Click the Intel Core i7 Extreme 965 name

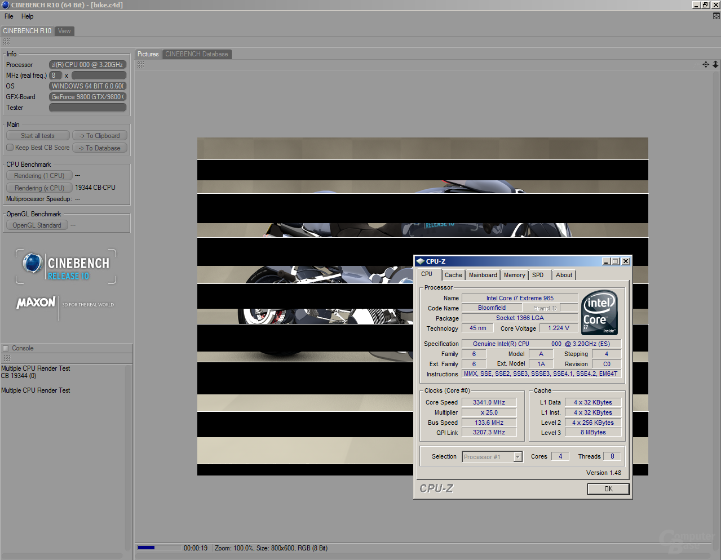point(520,298)
